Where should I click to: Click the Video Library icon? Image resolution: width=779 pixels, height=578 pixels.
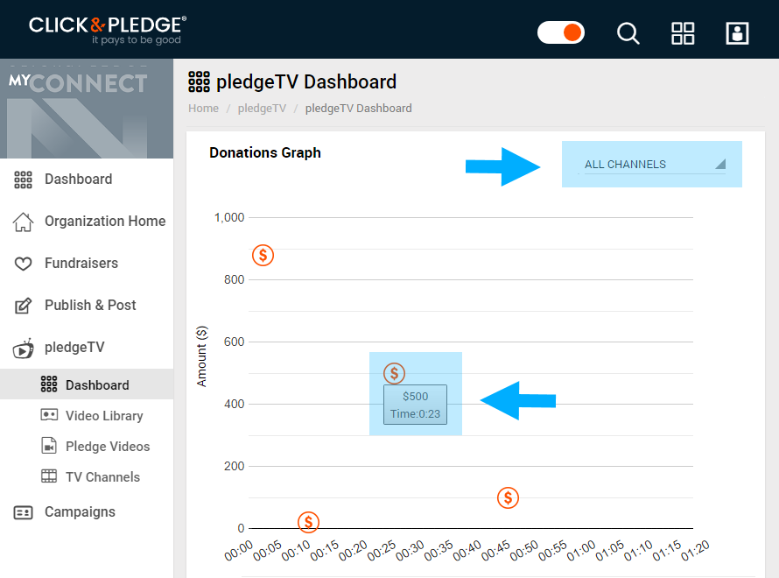coord(49,414)
